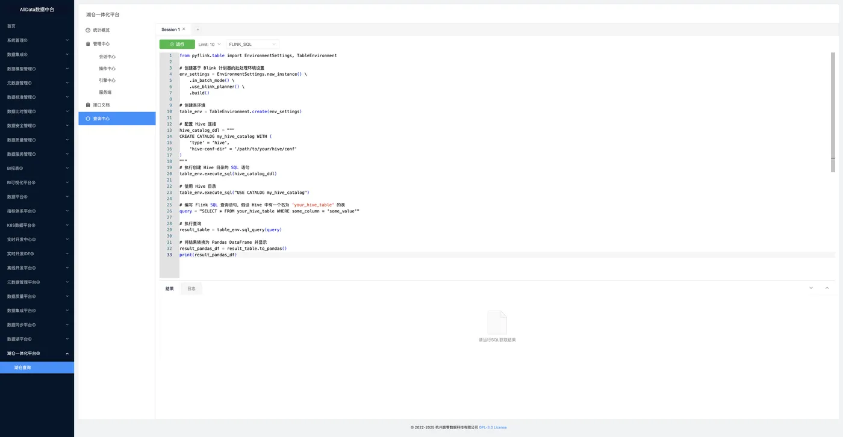Open 引擎中心 submenu item

coord(107,80)
